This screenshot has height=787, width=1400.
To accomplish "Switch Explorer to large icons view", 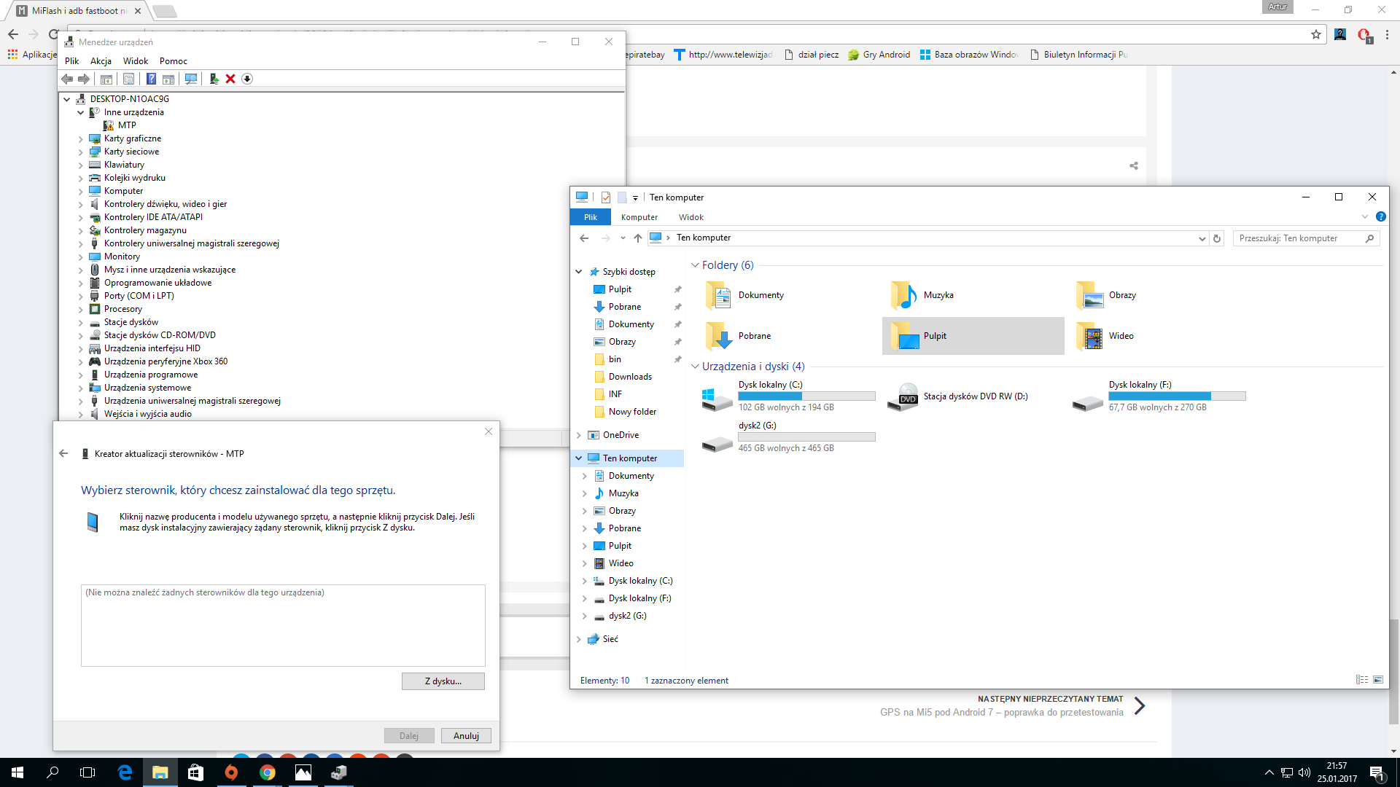I will 1378,680.
